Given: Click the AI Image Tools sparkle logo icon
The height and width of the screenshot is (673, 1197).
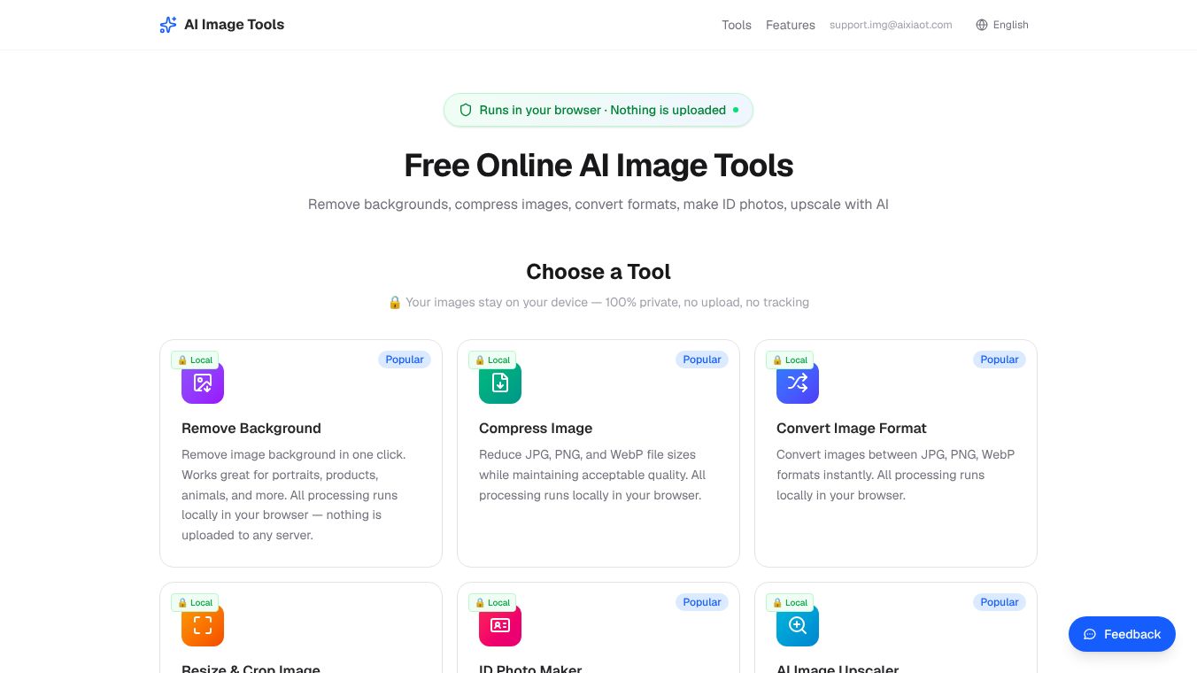Looking at the screenshot, I should coord(168,25).
